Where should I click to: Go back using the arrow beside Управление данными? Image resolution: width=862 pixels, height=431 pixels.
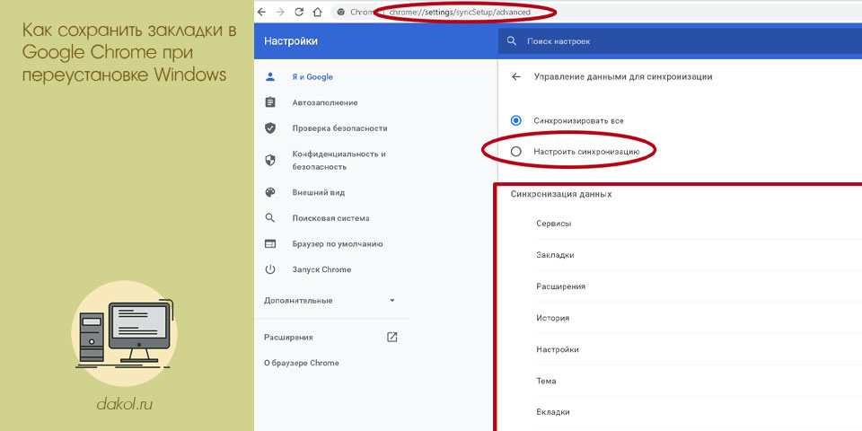point(515,77)
